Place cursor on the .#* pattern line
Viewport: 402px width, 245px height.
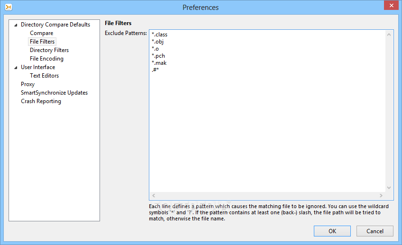(155, 70)
